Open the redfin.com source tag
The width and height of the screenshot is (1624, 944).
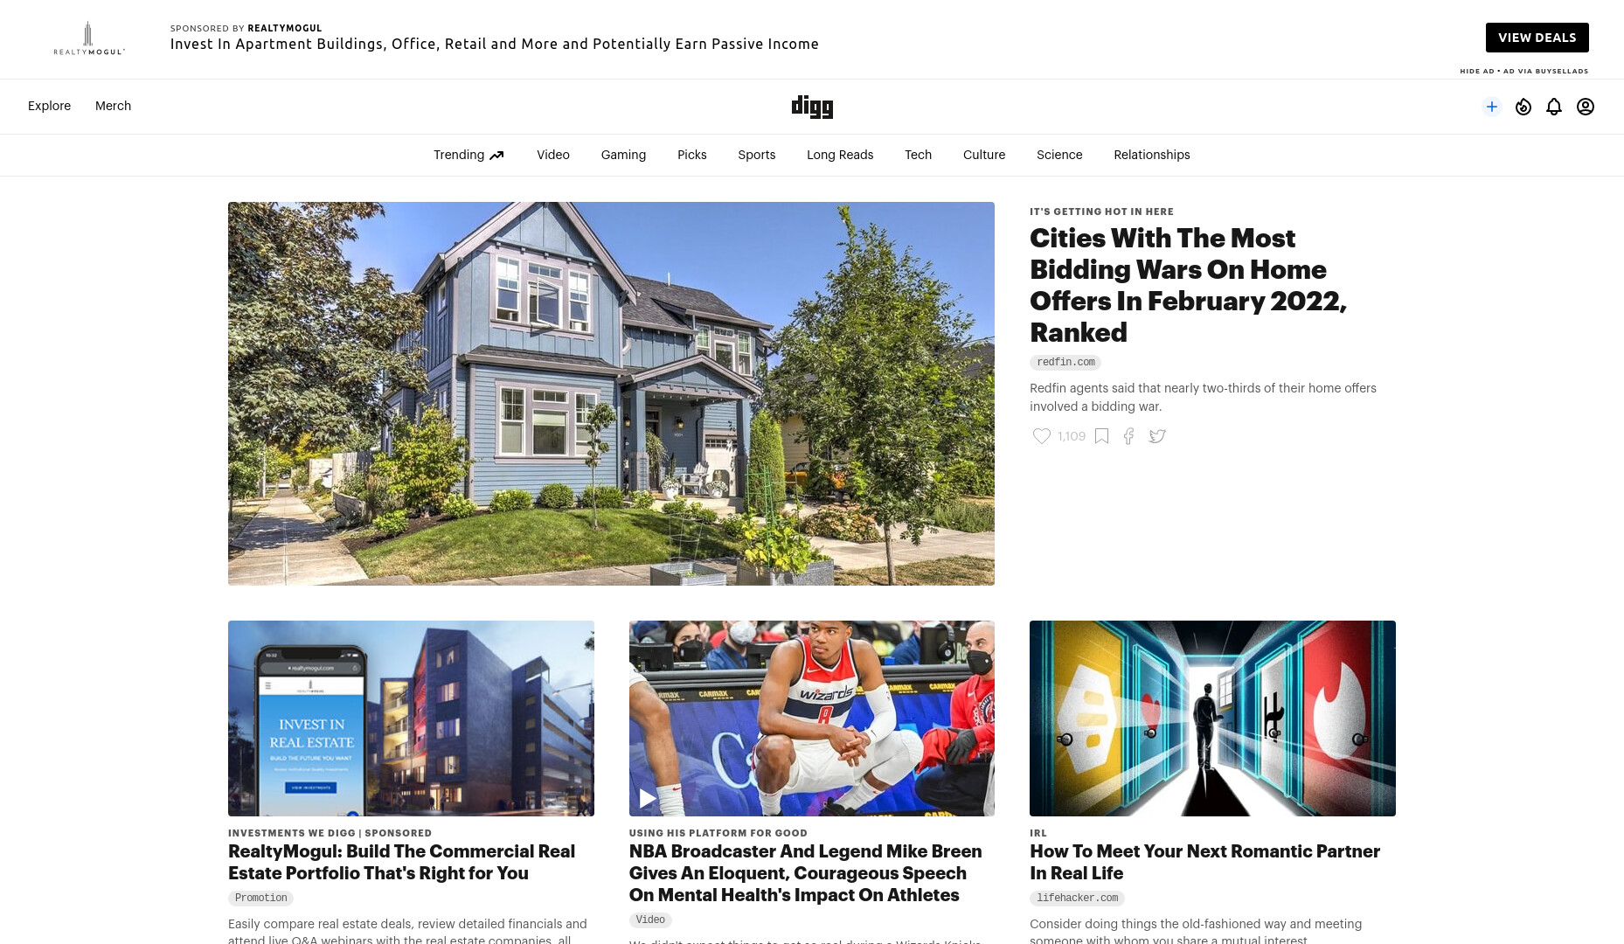1065,362
